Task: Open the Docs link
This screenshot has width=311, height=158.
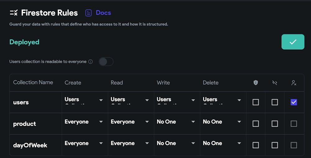Action: click(x=103, y=13)
